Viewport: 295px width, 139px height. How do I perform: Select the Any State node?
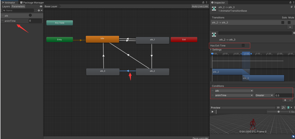coord(60,23)
